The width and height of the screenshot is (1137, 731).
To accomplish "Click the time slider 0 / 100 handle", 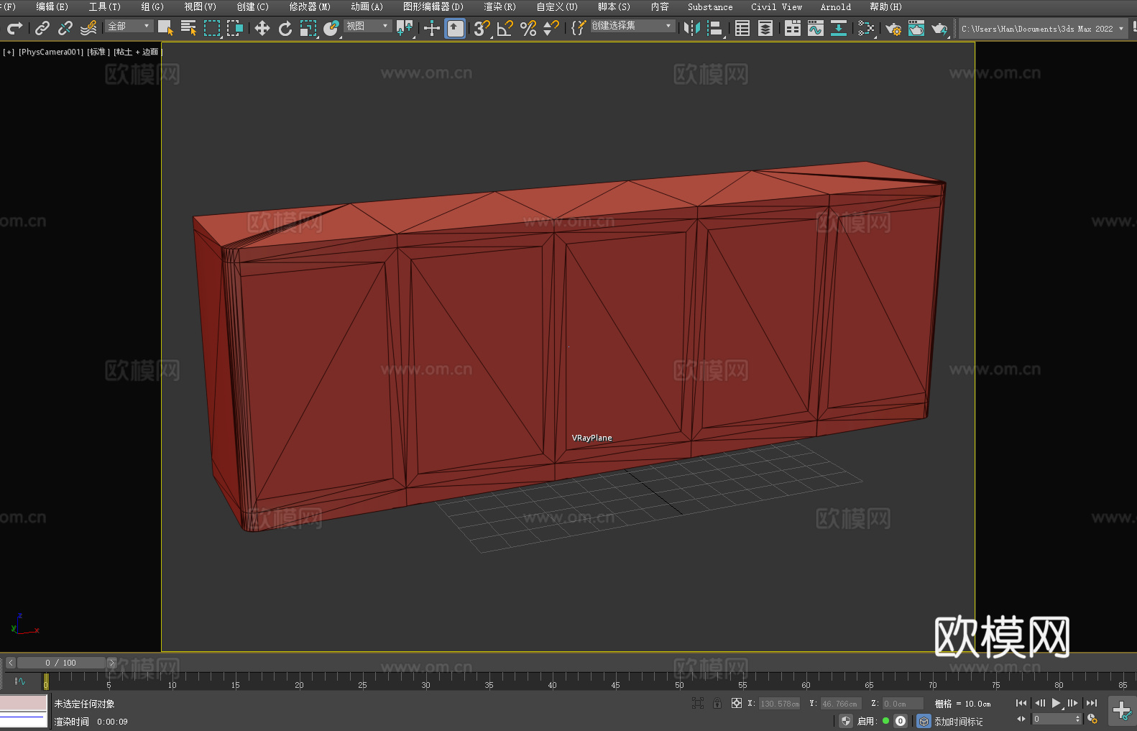I will (61, 663).
